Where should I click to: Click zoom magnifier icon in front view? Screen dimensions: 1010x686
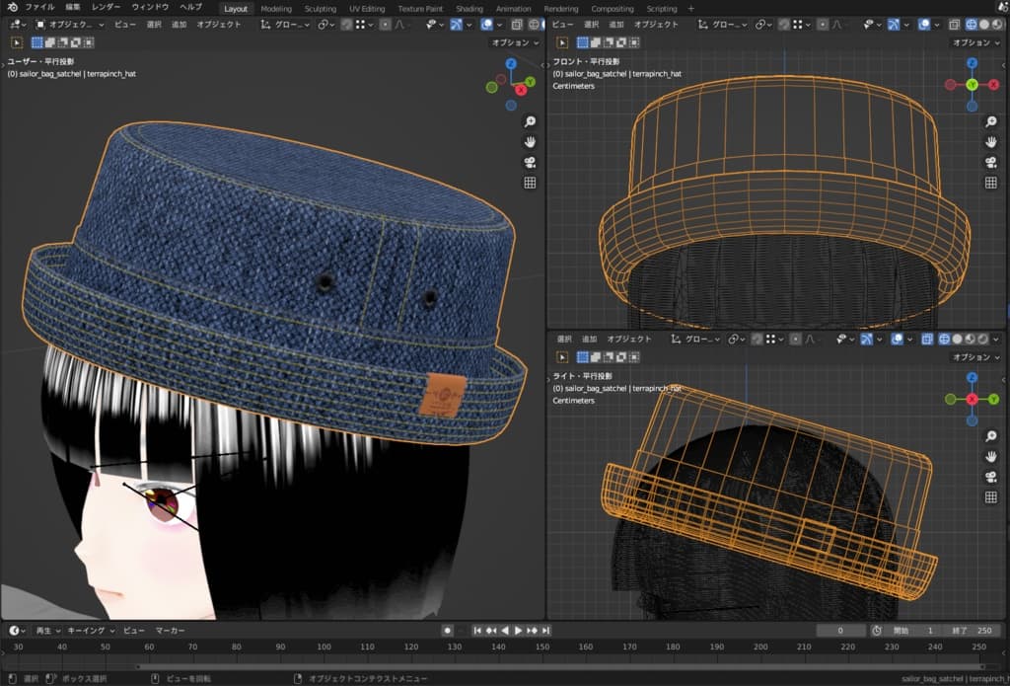[x=991, y=121]
